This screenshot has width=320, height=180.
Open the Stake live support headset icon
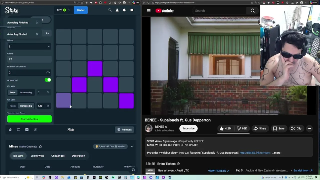pos(133,170)
